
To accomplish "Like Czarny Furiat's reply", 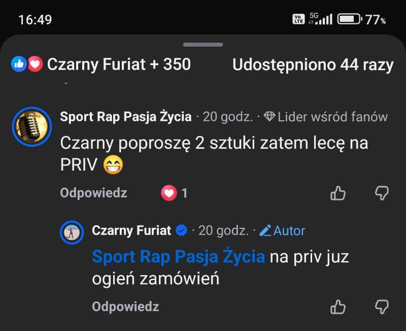I will pos(338,307).
